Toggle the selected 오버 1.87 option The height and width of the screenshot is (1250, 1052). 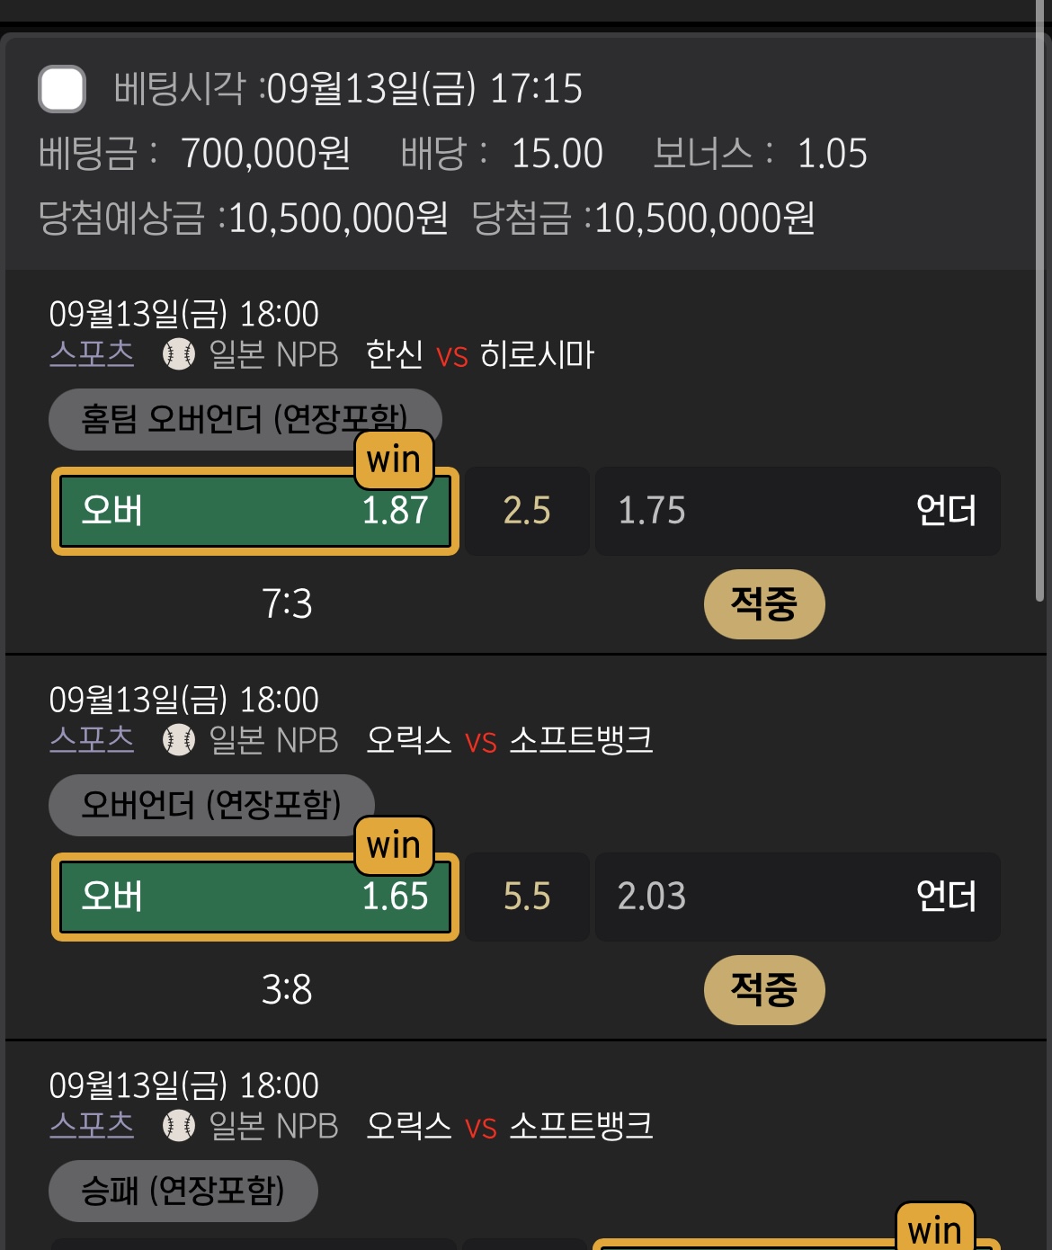tap(255, 511)
